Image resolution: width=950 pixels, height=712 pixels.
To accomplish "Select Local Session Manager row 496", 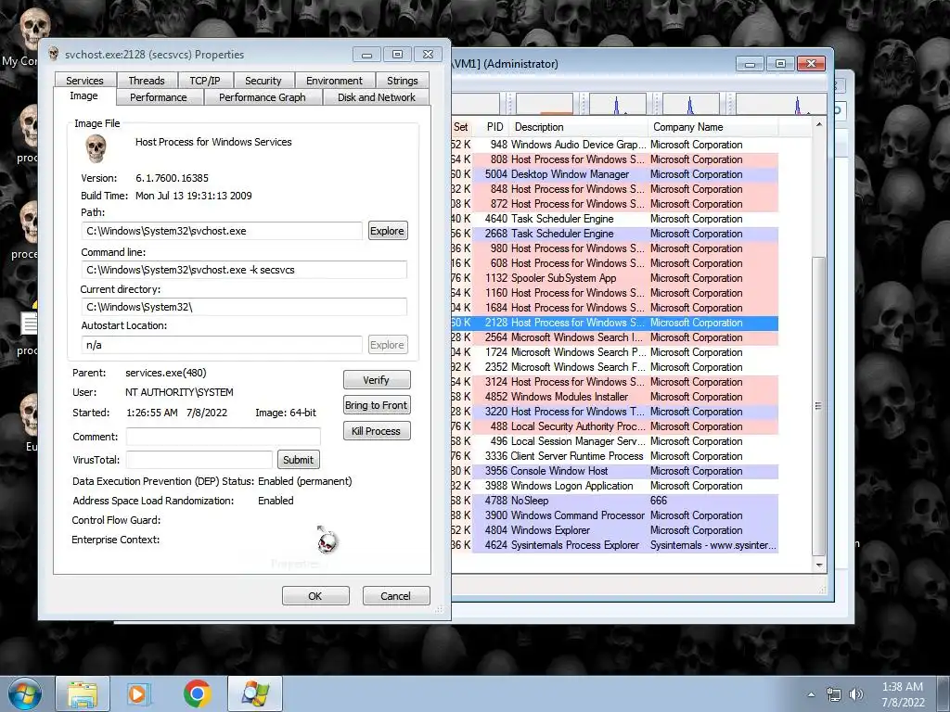I will point(615,441).
